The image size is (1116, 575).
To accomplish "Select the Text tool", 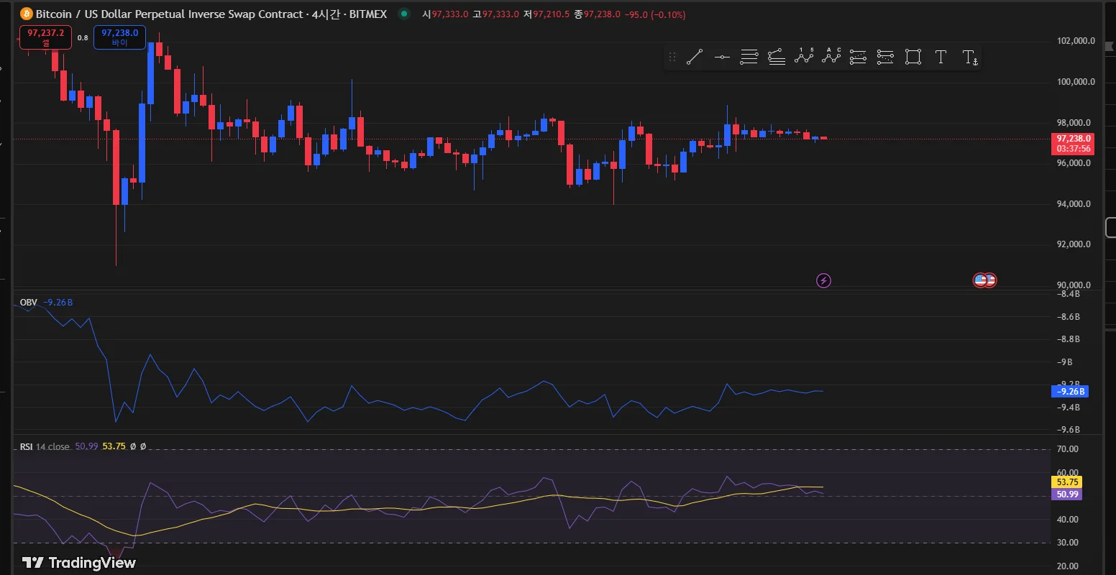I will coord(941,57).
